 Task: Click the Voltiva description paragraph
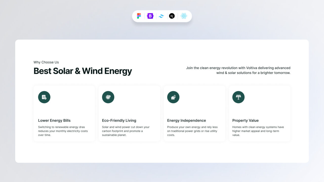(x=238, y=70)
